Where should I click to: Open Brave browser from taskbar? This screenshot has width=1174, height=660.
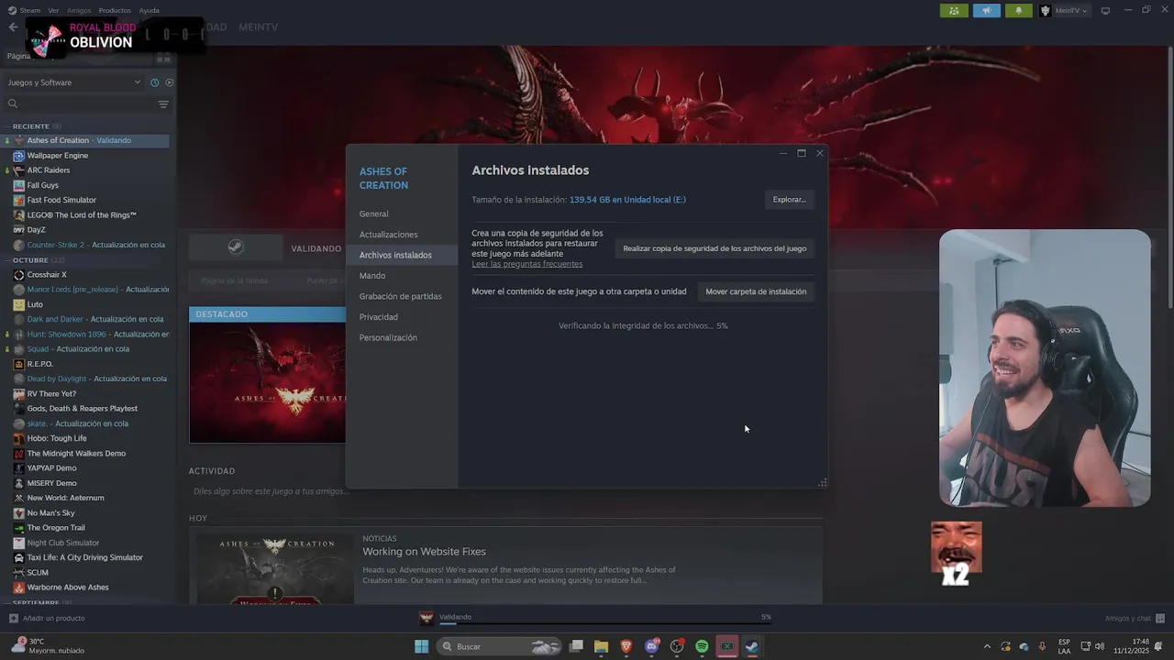(626, 646)
